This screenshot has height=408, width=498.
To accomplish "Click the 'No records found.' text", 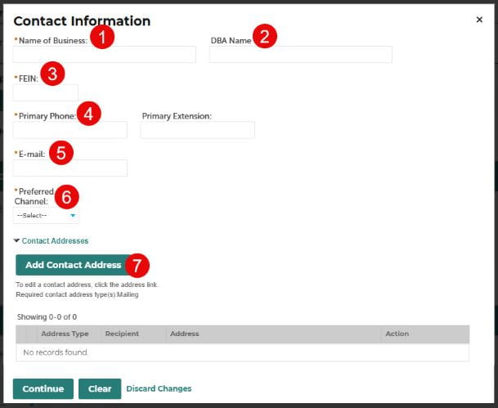I will tap(56, 352).
